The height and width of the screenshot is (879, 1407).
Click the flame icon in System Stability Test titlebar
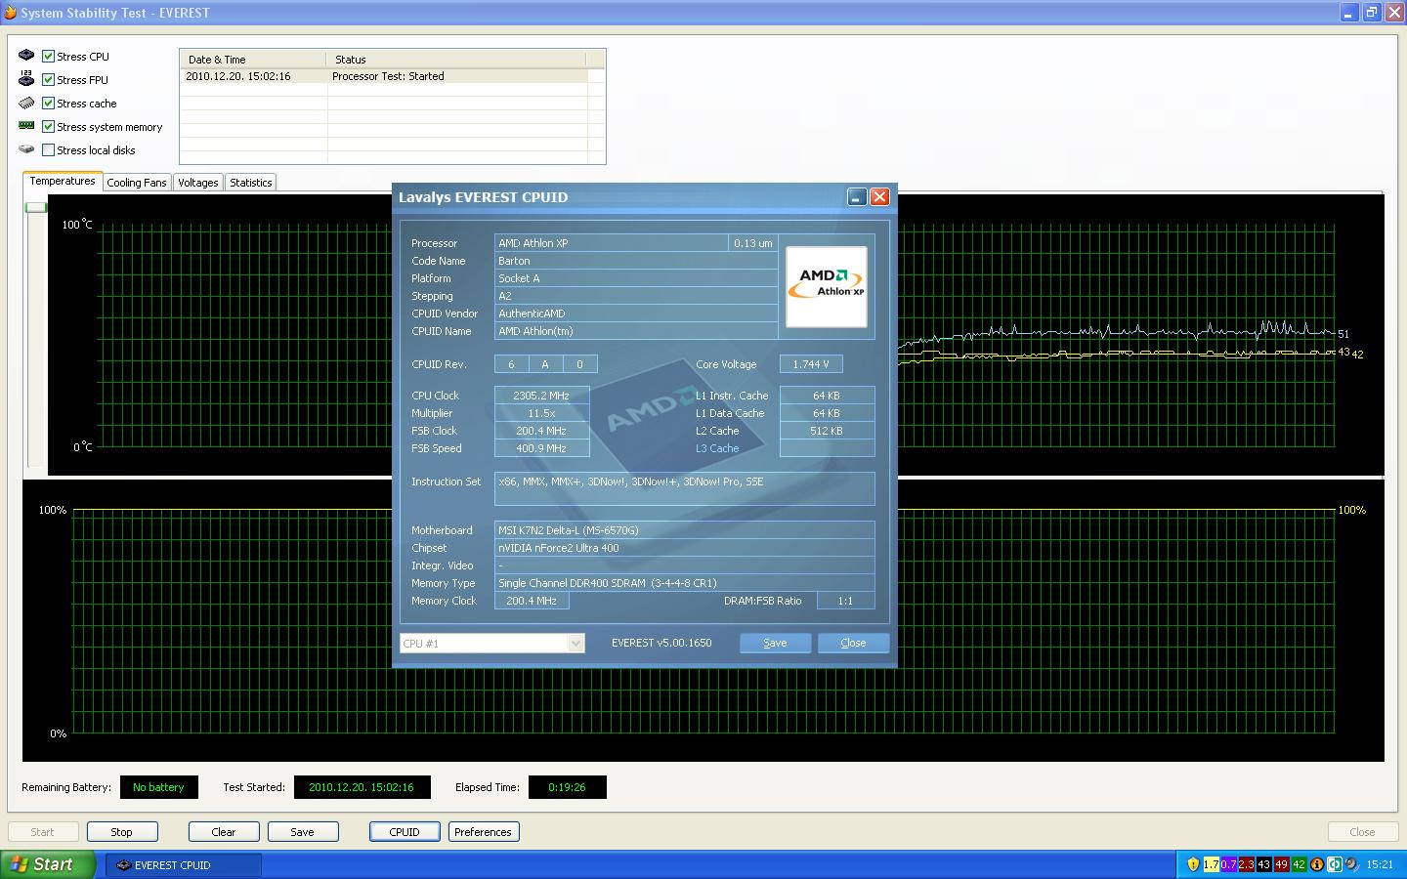[x=10, y=13]
